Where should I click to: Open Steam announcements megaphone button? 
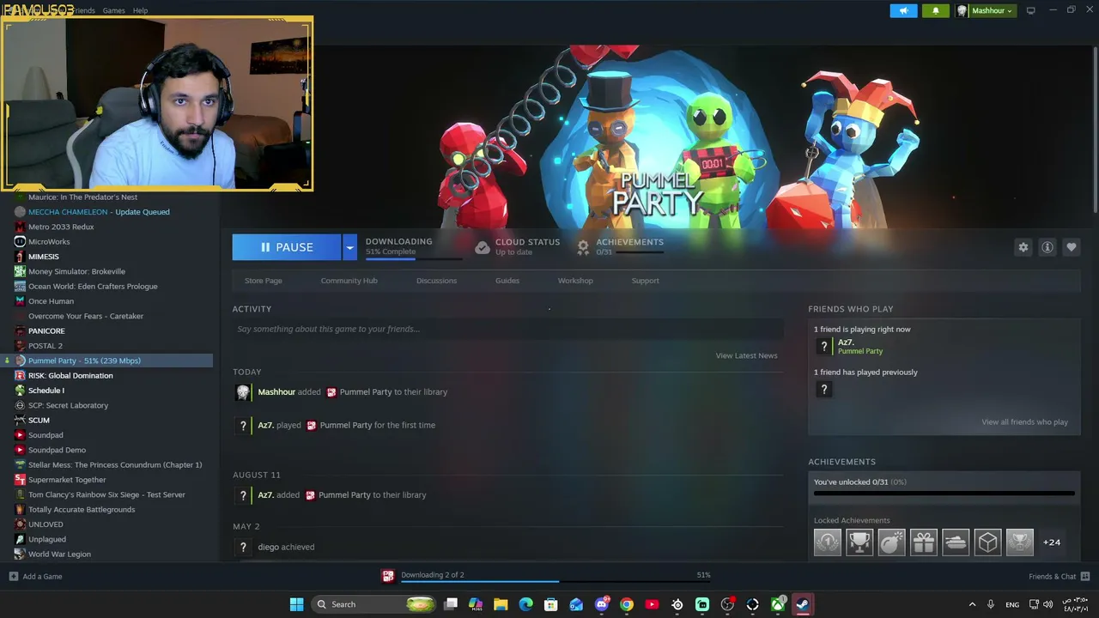click(x=903, y=10)
